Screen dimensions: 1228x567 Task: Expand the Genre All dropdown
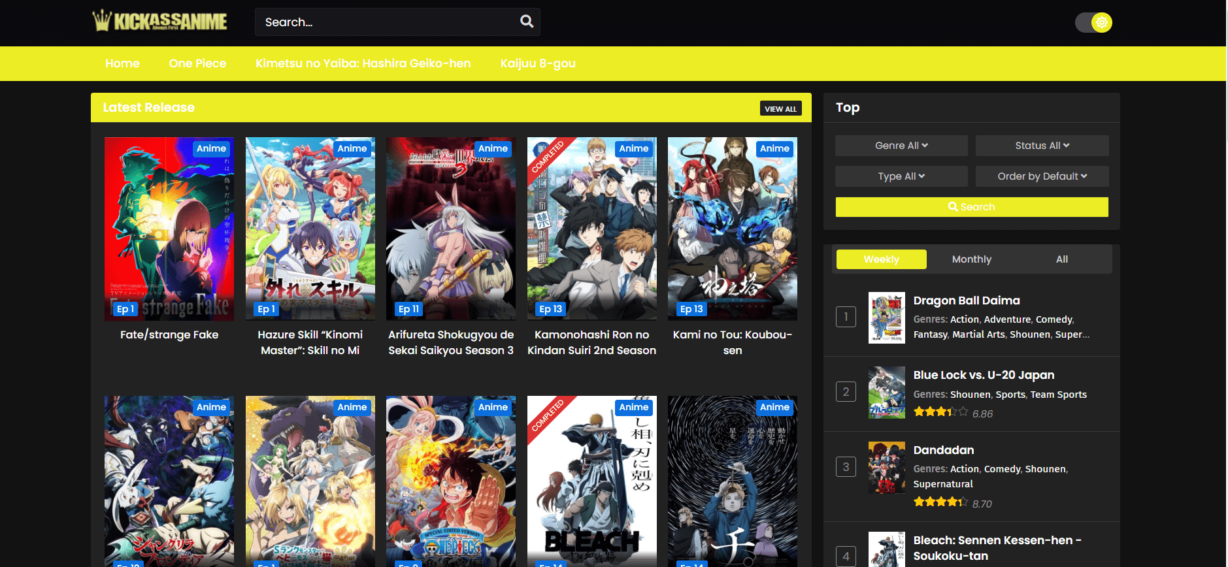coord(901,146)
